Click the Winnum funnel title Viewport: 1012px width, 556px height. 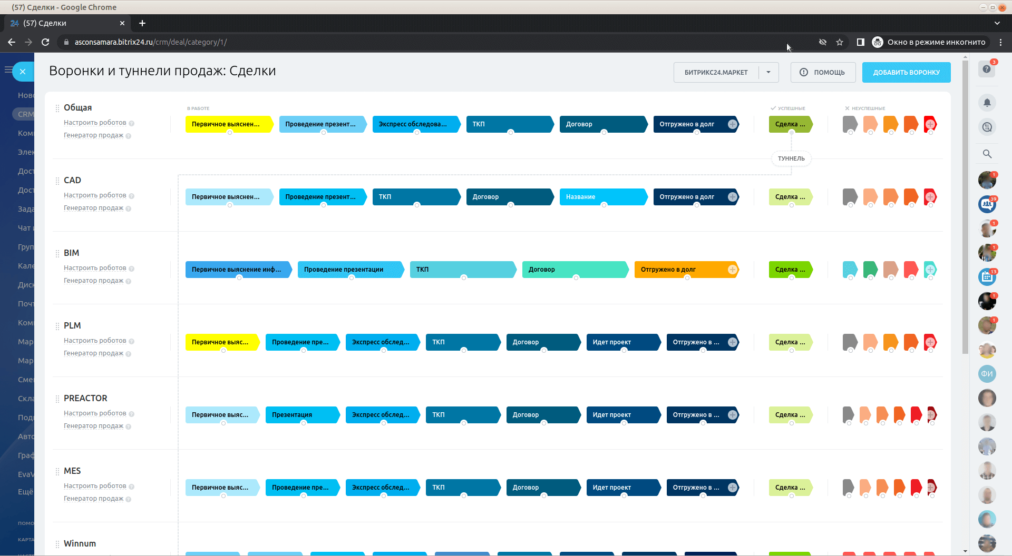tap(80, 543)
